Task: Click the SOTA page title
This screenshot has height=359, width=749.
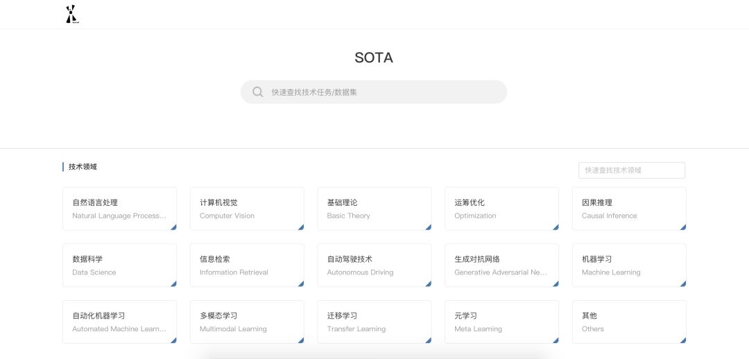Action: (x=374, y=58)
